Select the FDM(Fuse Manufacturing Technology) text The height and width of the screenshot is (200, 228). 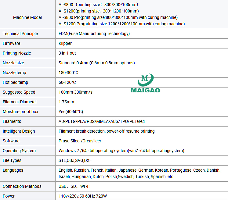(x=94, y=34)
